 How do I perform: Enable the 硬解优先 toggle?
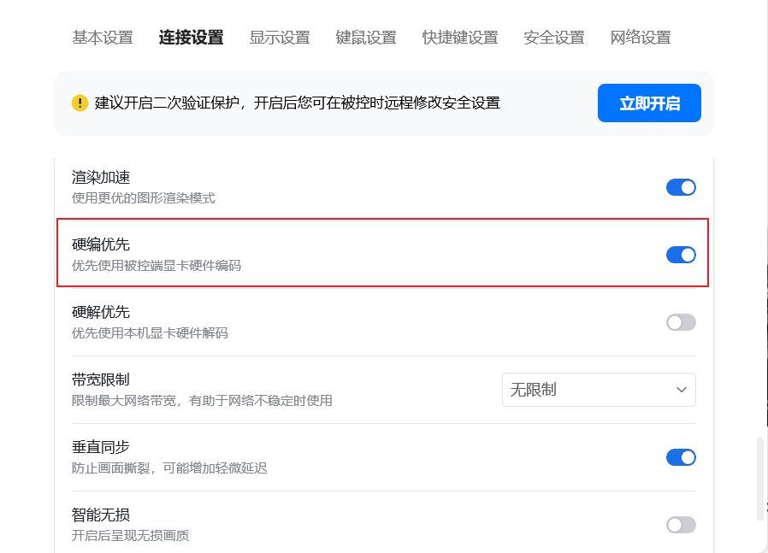(x=681, y=322)
